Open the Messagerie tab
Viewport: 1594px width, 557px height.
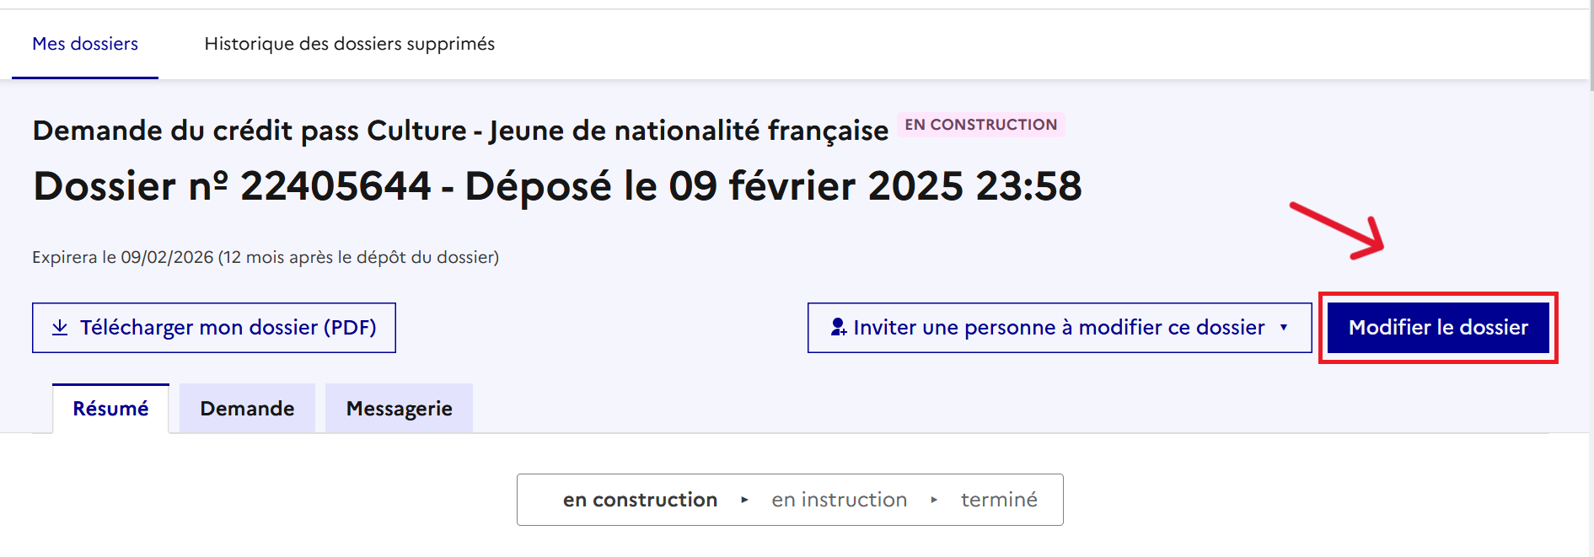[x=399, y=409]
